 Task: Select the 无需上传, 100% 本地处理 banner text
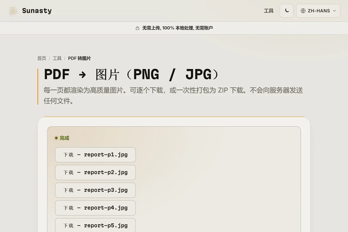177,28
